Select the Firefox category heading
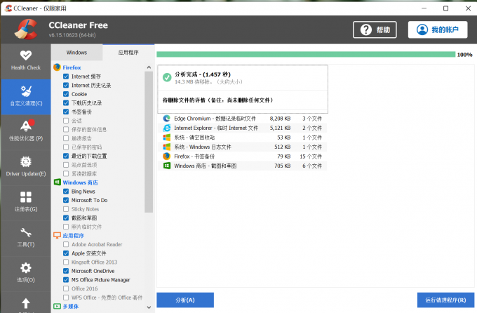Screen dimensions: 477x313 click(72, 67)
